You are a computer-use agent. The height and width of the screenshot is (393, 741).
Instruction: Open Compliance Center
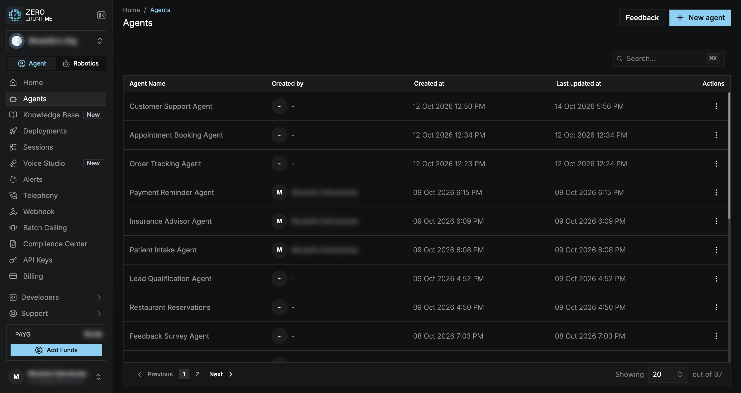click(x=56, y=244)
